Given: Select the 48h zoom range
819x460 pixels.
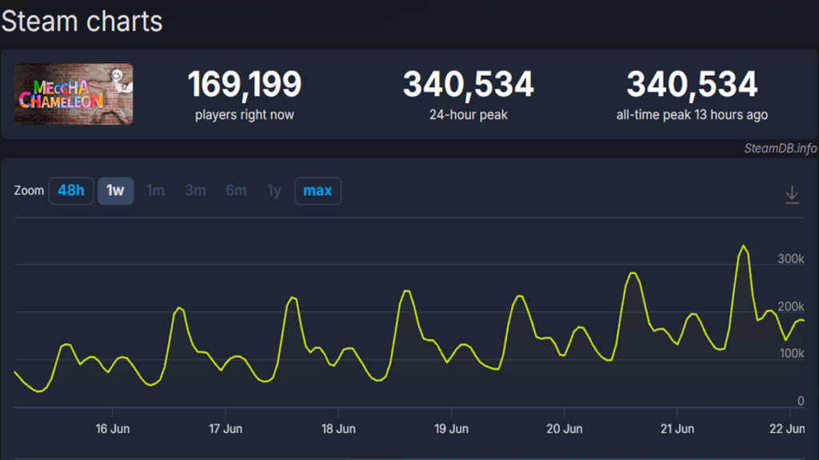Looking at the screenshot, I should [71, 191].
